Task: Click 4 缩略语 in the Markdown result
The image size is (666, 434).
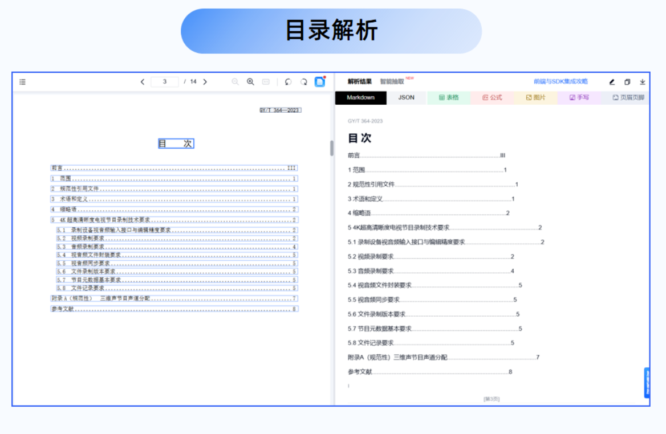Action: tap(429, 214)
